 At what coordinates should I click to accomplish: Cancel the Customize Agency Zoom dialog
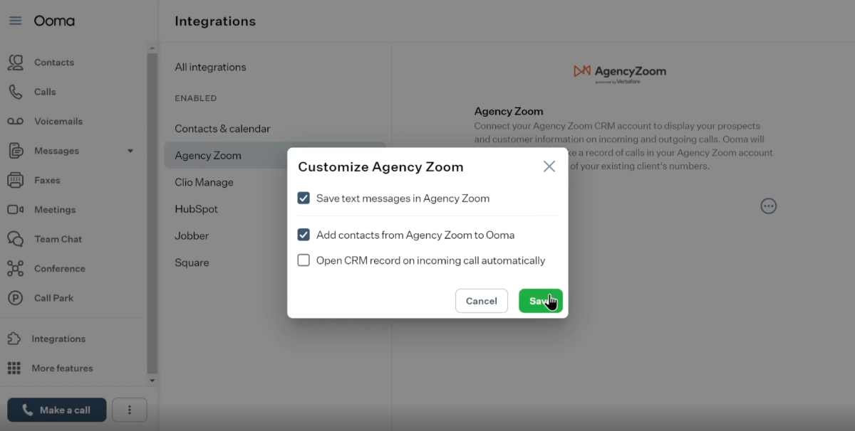pos(482,300)
